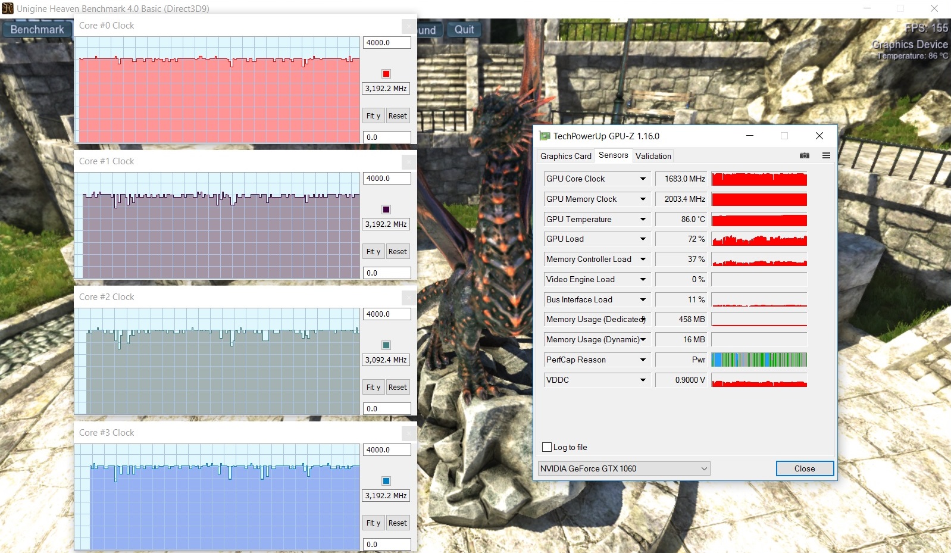Click the Core #2 minimum value field 0.0
Image resolution: width=951 pixels, height=553 pixels.
click(x=387, y=408)
